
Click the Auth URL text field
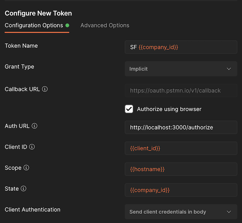181,128
